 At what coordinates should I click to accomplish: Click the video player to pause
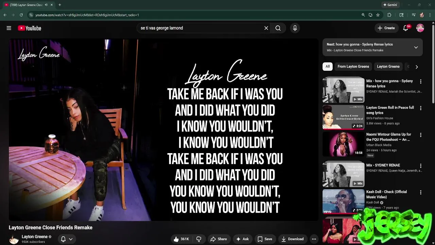(163, 130)
